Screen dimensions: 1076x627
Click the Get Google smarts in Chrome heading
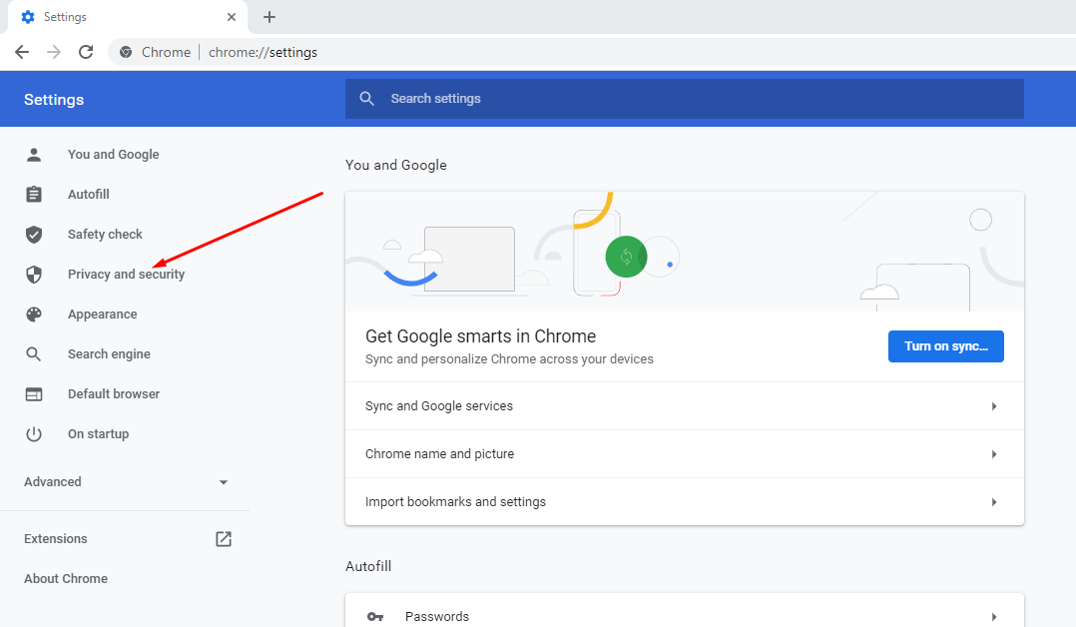click(x=480, y=336)
